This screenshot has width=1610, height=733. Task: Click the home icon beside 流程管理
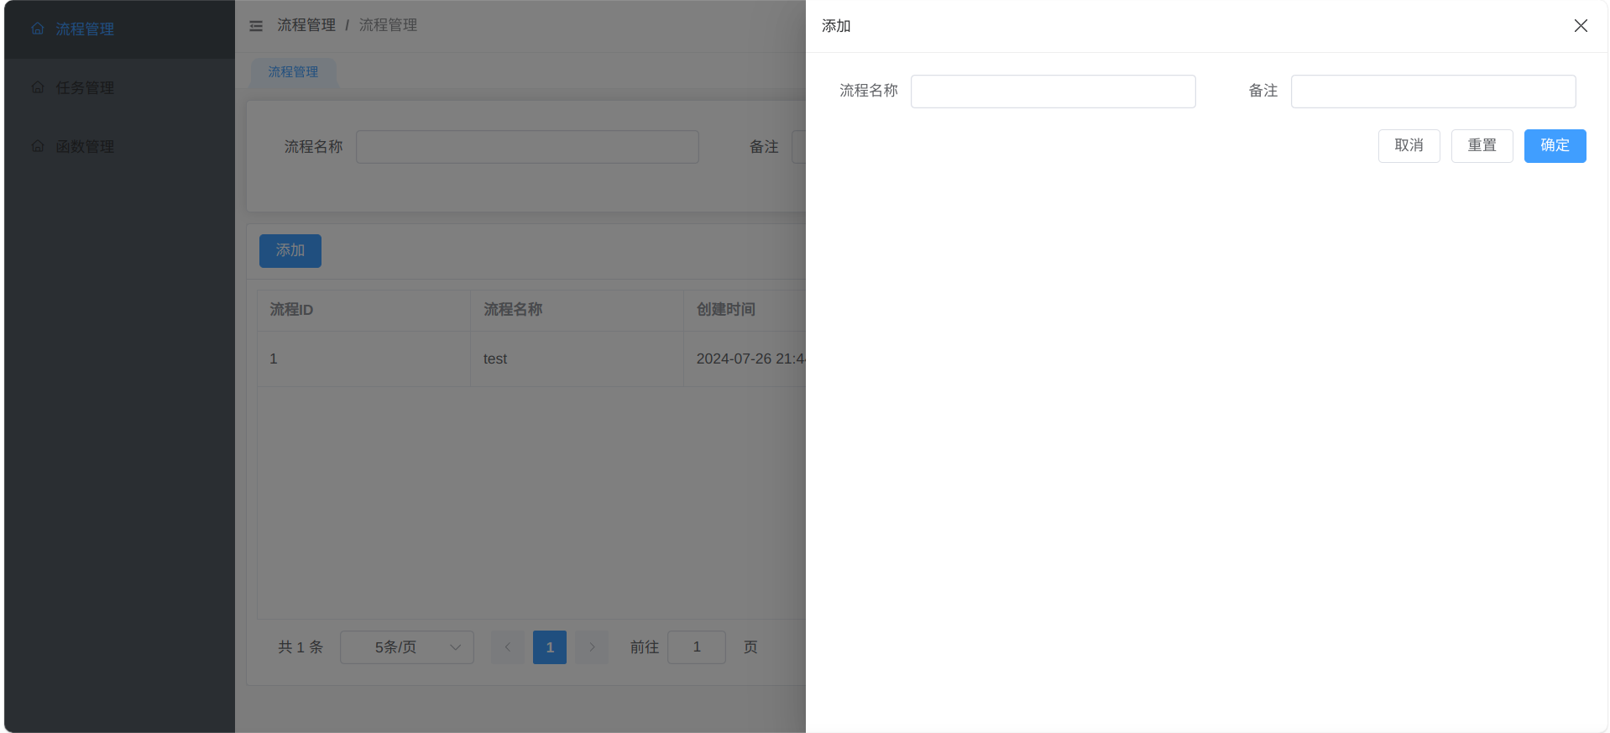38,29
